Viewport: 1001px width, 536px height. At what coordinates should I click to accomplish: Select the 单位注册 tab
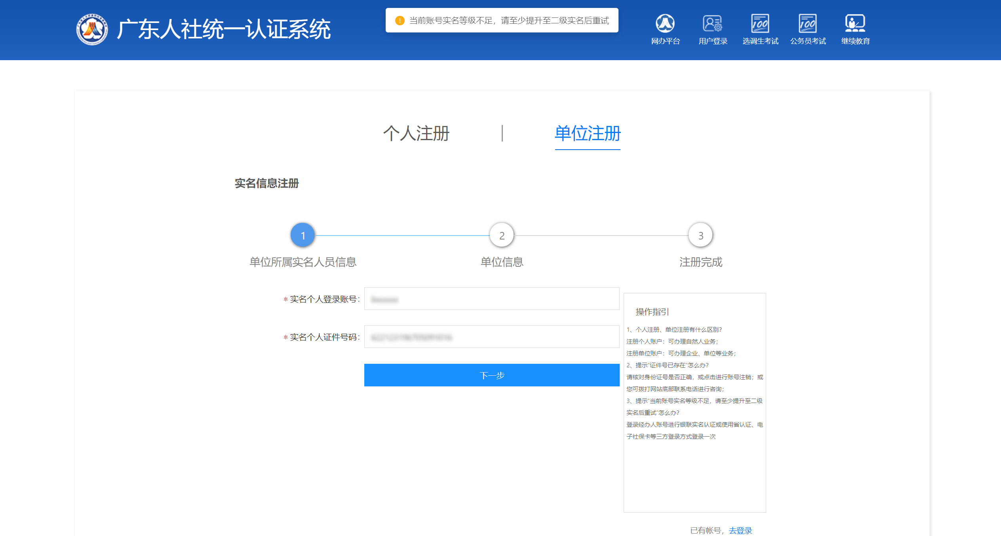588,133
